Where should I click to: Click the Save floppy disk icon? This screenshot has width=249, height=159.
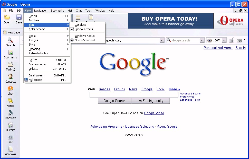tap(19, 17)
